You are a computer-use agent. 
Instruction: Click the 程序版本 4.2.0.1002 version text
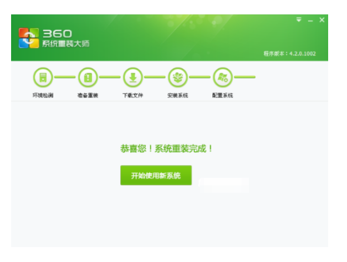coord(289,54)
